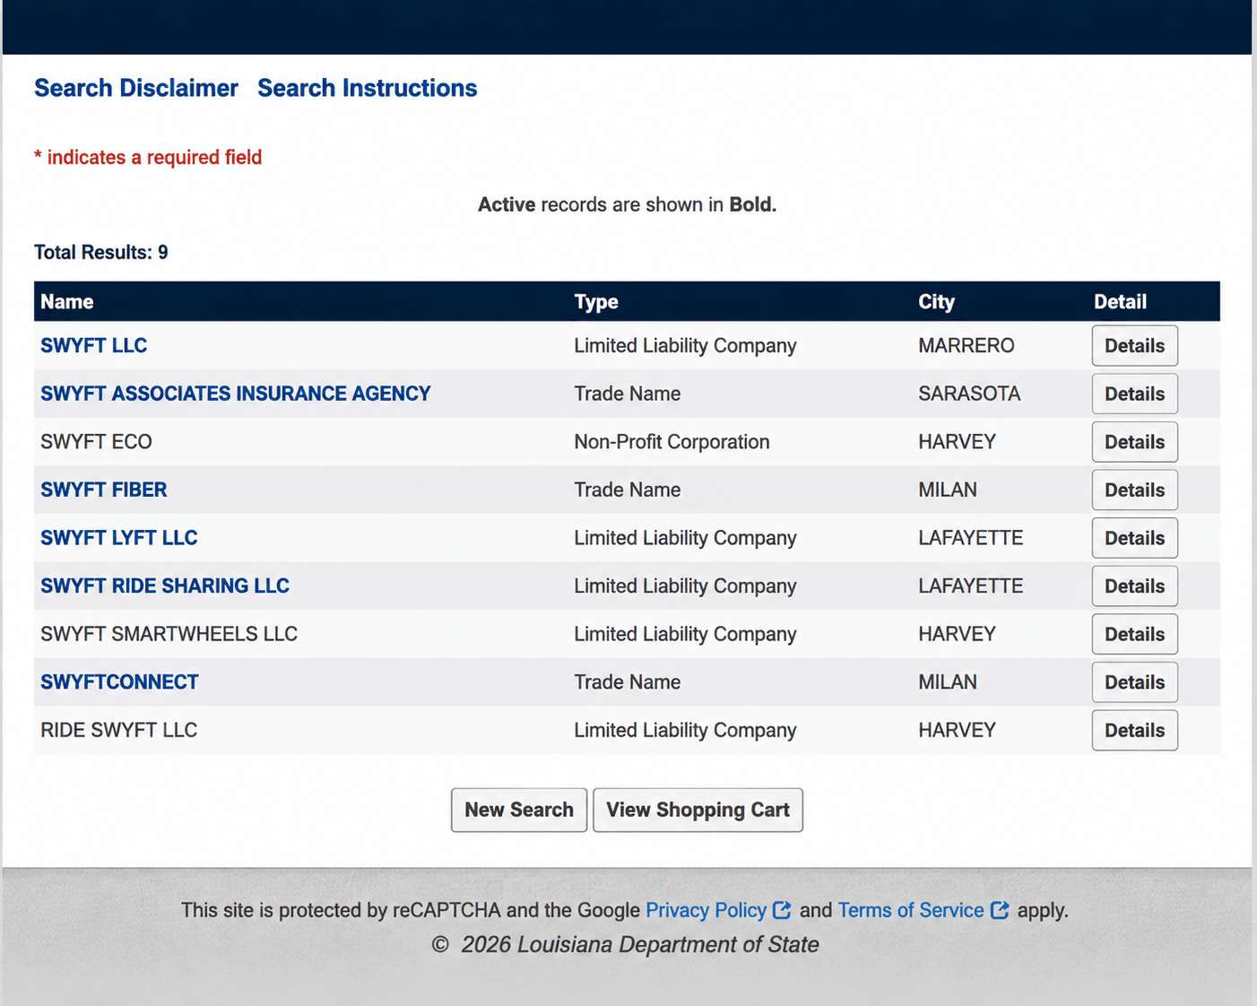Show Details for SWYFT FIBER
The image size is (1257, 1006).
[1134, 490]
